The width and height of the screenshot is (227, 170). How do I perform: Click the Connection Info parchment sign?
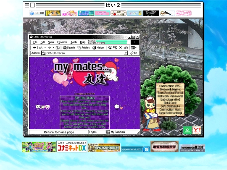[x=170, y=99]
